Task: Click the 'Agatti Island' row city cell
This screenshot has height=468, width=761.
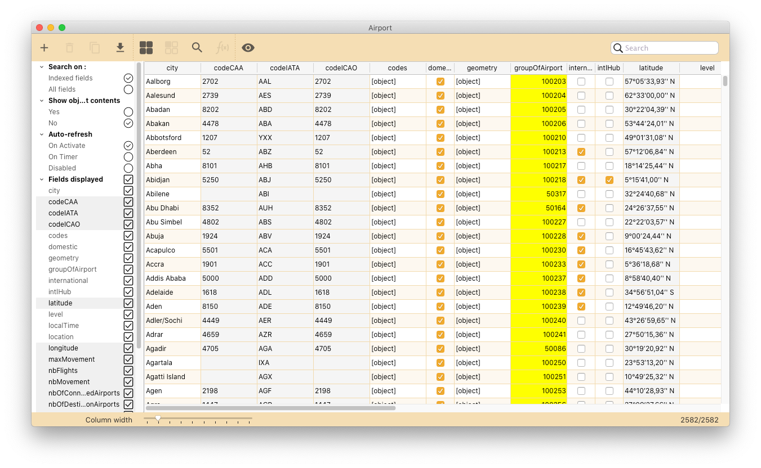Action: (x=172, y=377)
